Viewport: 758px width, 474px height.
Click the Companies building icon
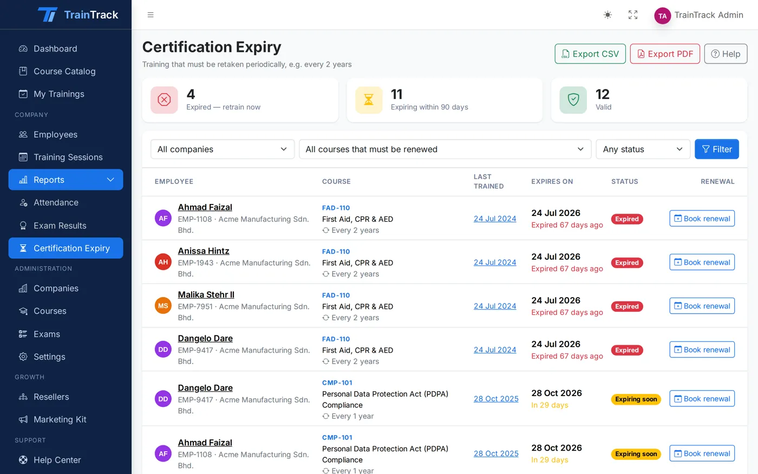click(23, 288)
